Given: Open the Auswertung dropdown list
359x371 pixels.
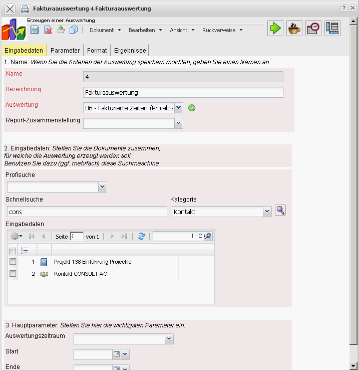Looking at the screenshot, I should tap(179, 108).
